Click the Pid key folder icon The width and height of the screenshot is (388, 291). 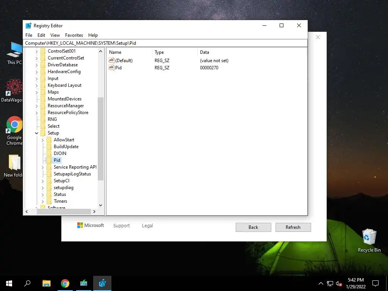point(49,160)
